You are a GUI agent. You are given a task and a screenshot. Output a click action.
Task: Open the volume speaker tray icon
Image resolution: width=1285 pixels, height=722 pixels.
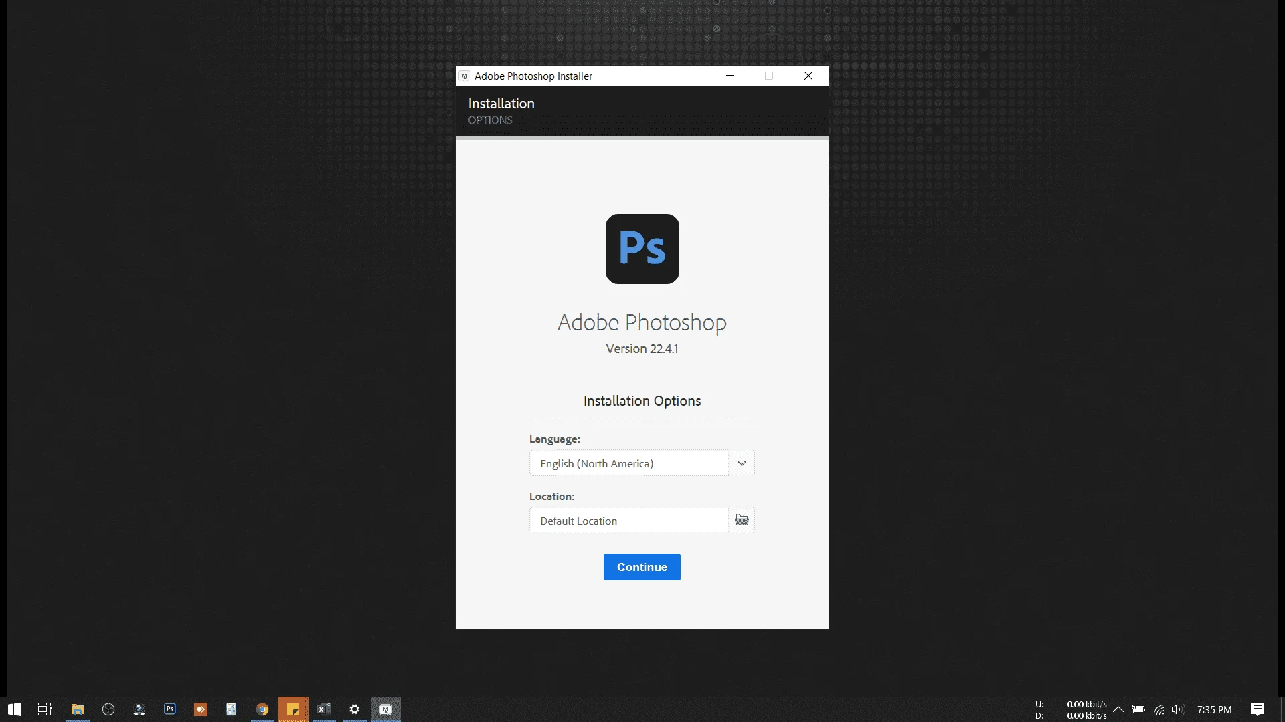pyautogui.click(x=1179, y=709)
